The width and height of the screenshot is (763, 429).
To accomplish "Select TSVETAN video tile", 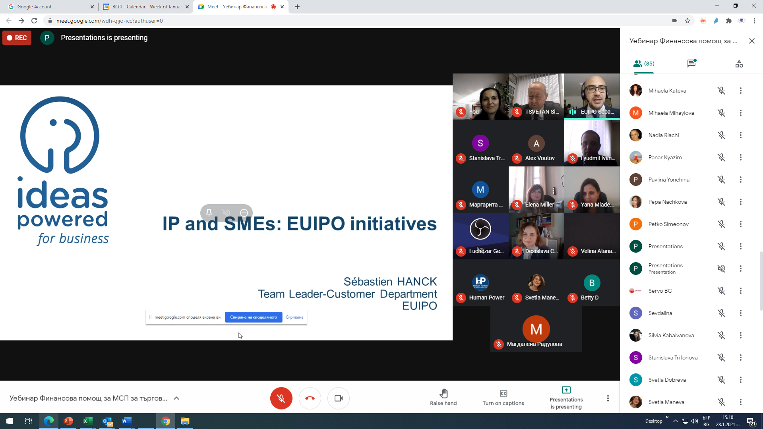I will (536, 97).
